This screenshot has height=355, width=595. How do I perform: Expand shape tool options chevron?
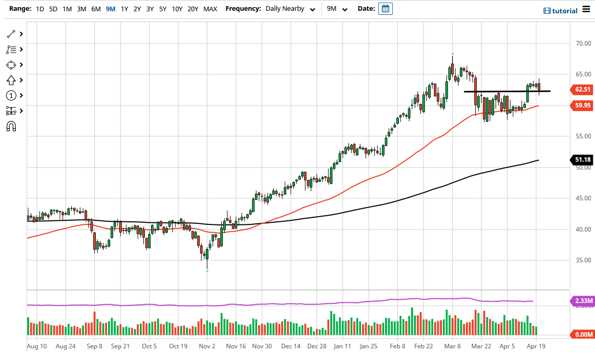[x=20, y=65]
